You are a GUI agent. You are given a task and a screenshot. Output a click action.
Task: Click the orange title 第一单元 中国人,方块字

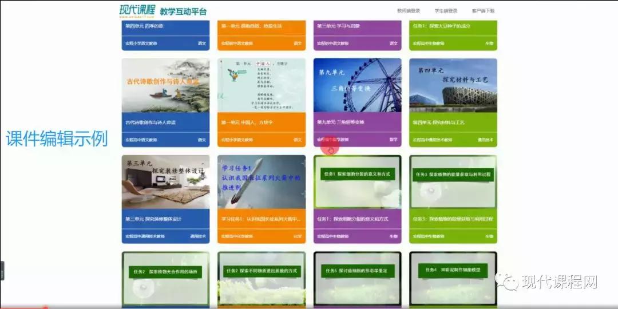(x=247, y=122)
